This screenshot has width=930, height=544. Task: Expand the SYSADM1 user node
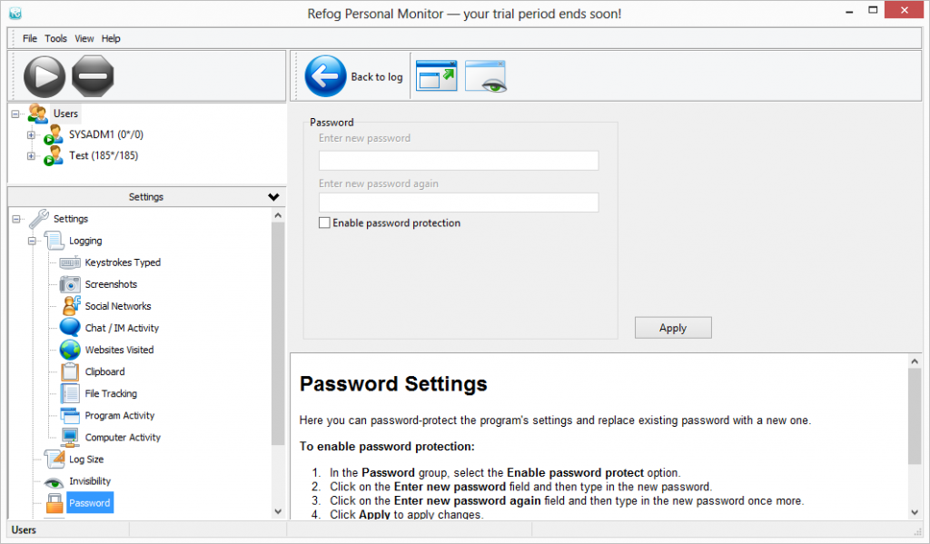click(x=32, y=135)
